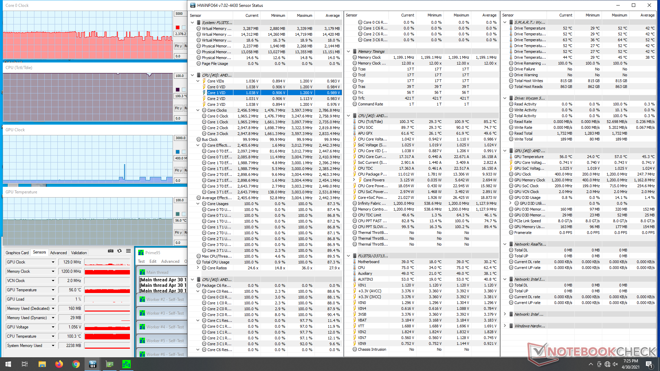Click the Worker #2 Self-Test window icon
This screenshot has height=371, width=660.
[142, 300]
